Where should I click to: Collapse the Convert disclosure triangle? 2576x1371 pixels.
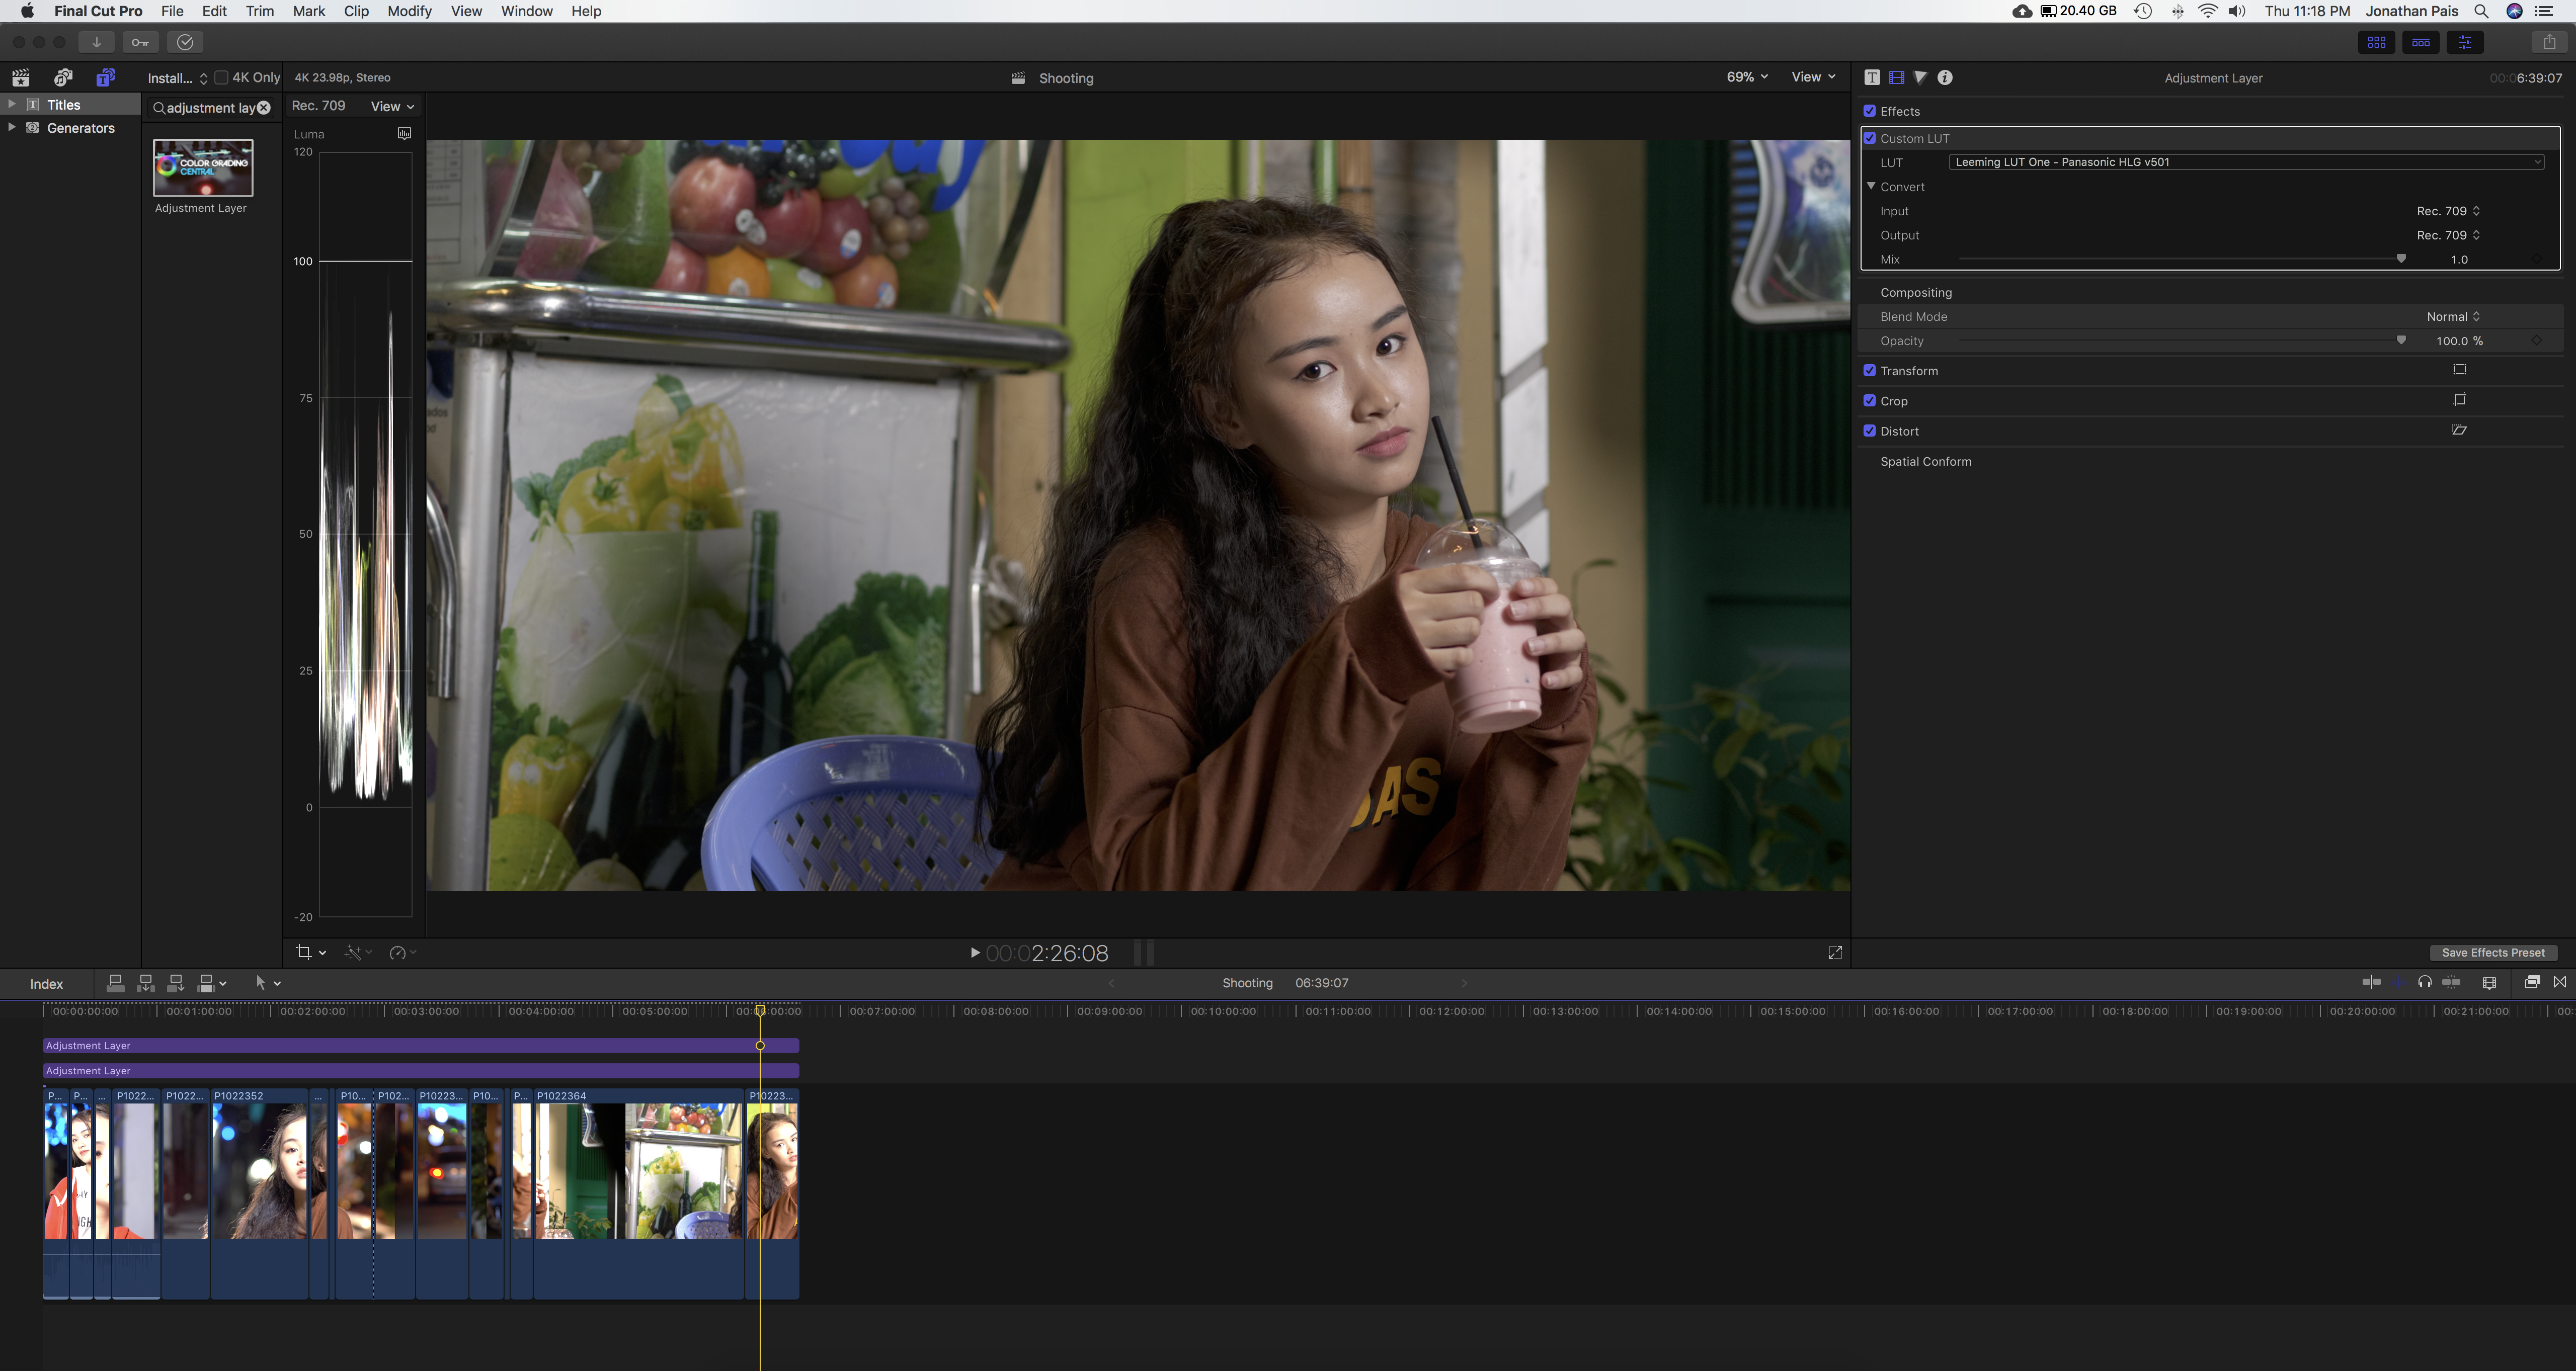(1871, 187)
